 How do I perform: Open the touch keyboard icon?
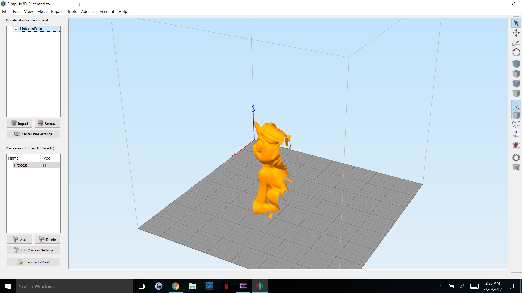[x=474, y=286]
